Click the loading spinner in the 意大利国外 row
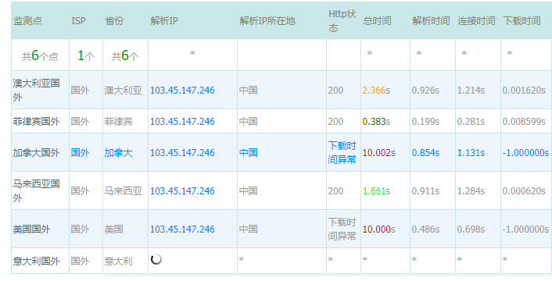The image size is (552, 281). coord(156,259)
